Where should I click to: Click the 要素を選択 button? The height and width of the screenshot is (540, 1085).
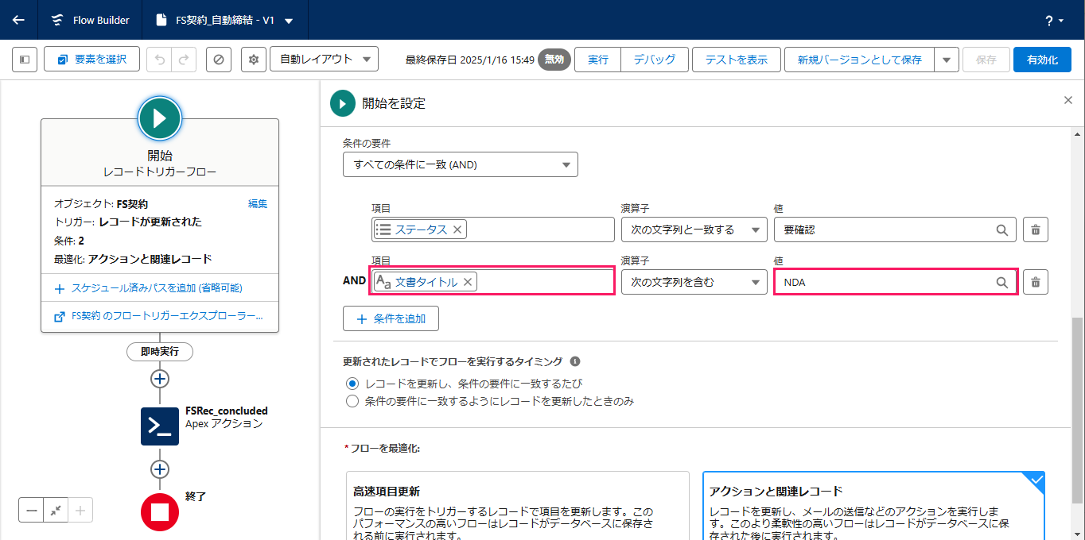(92, 60)
